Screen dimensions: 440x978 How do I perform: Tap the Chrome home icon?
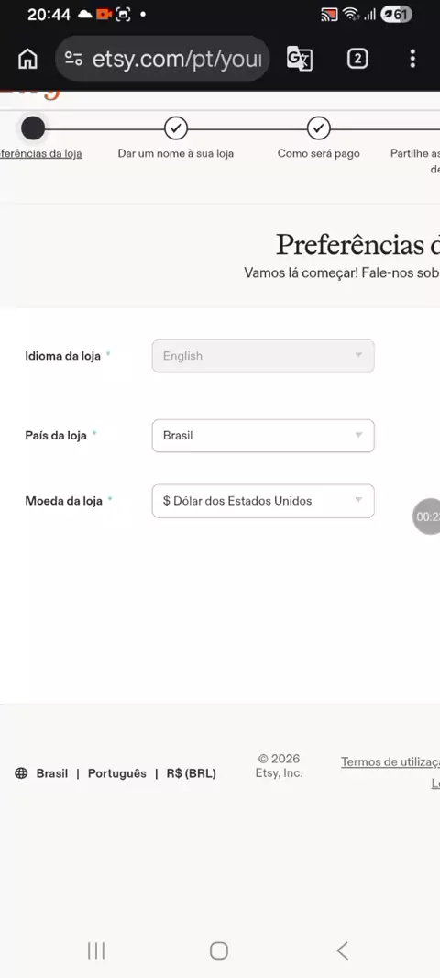[27, 59]
